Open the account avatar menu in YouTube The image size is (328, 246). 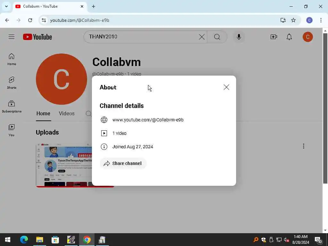pyautogui.click(x=308, y=37)
